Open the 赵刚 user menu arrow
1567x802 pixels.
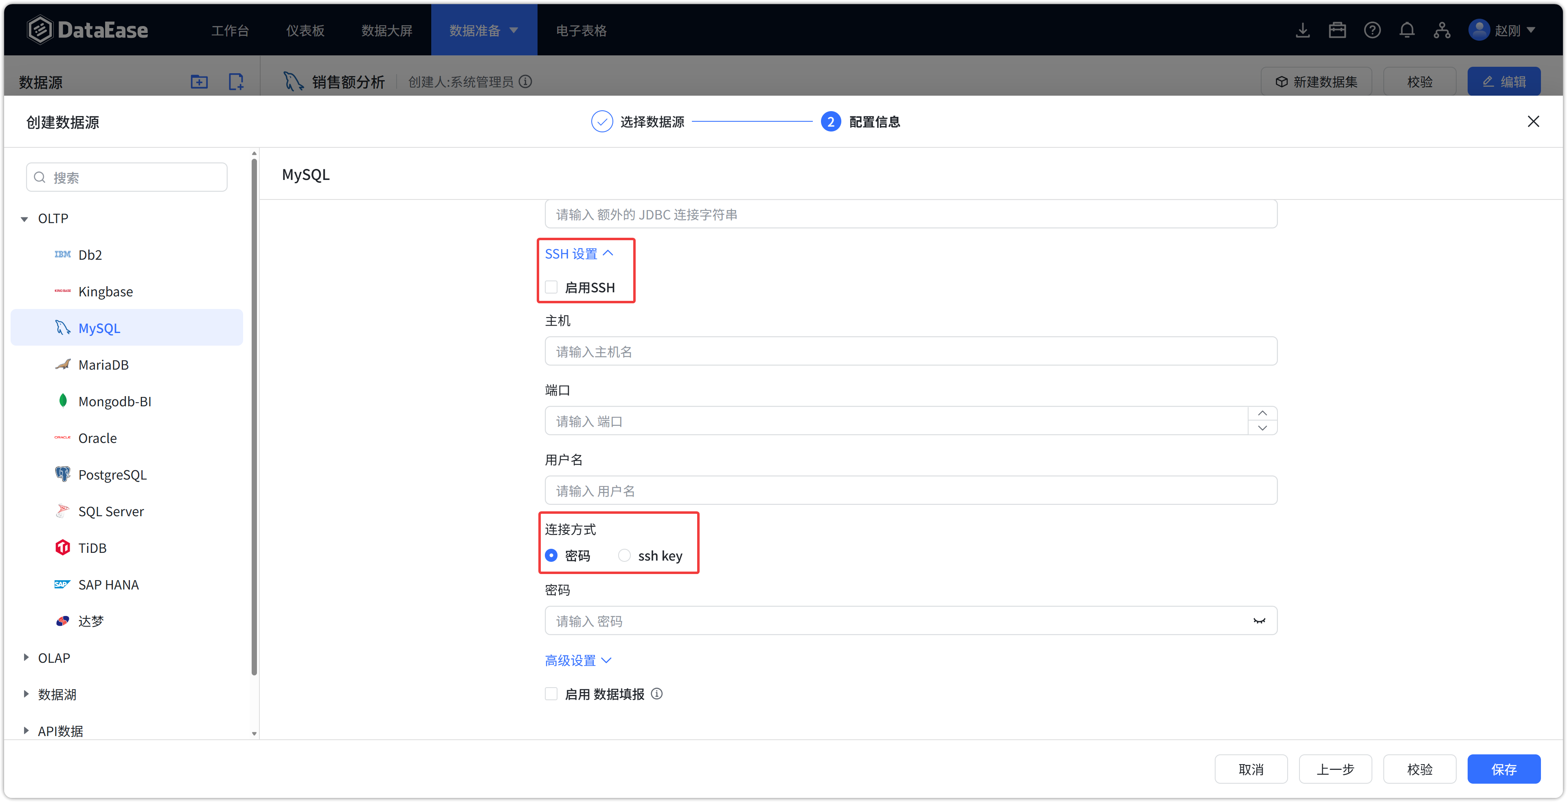pyautogui.click(x=1531, y=30)
